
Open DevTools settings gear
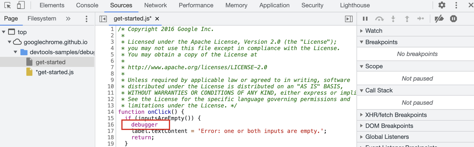pos(442,5)
